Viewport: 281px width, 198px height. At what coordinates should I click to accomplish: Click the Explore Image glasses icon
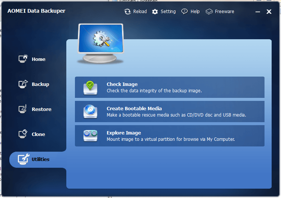click(x=90, y=136)
